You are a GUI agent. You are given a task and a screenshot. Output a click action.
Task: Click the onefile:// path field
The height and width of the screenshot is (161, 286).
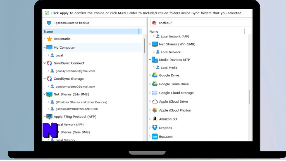coord(200,23)
